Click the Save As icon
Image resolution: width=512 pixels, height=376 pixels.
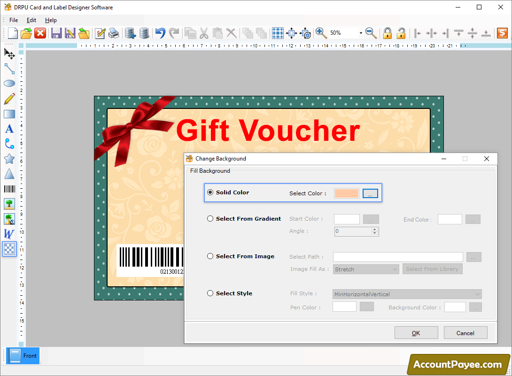click(70, 33)
